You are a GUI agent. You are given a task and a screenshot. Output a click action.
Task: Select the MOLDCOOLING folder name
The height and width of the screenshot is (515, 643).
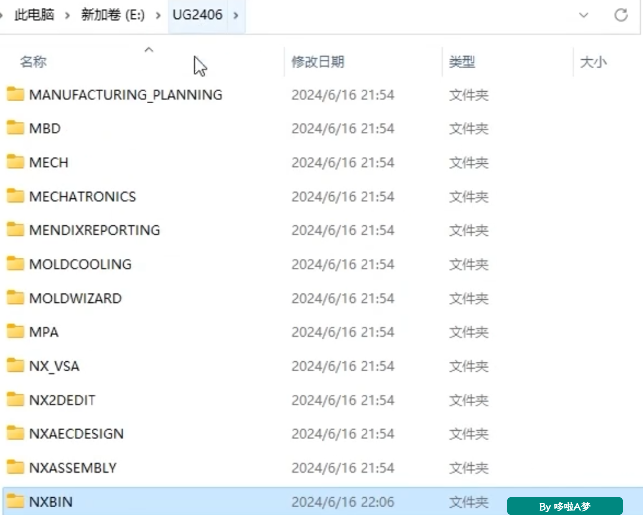(81, 264)
